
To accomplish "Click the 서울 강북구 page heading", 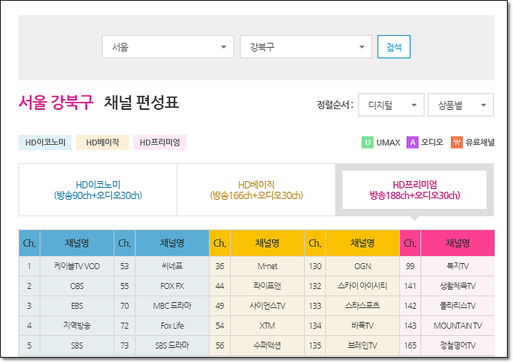I will tap(56, 102).
